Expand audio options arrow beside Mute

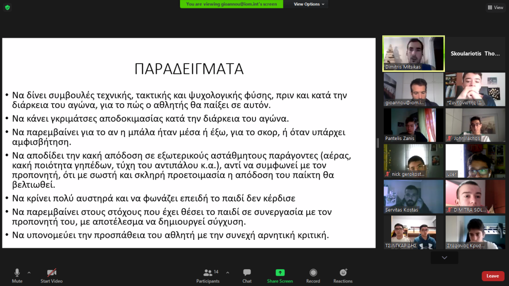point(29,273)
